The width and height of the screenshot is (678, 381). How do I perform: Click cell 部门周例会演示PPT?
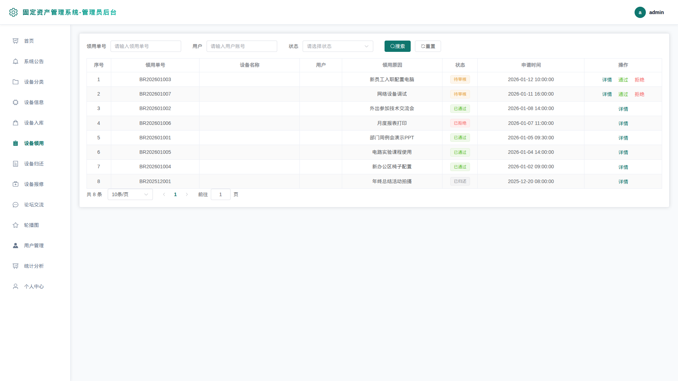pyautogui.click(x=392, y=138)
